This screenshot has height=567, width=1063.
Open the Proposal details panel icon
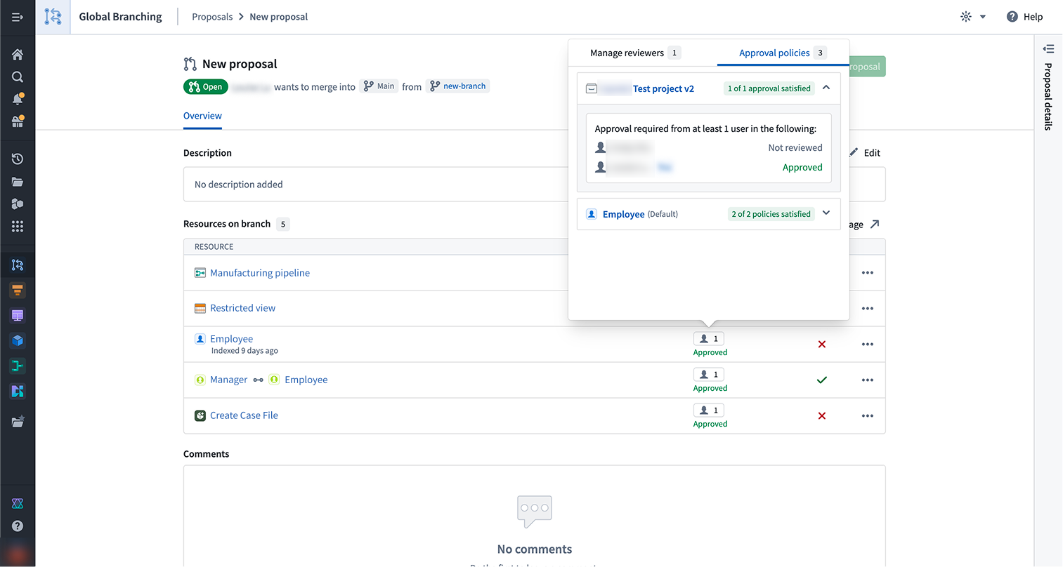(1048, 49)
